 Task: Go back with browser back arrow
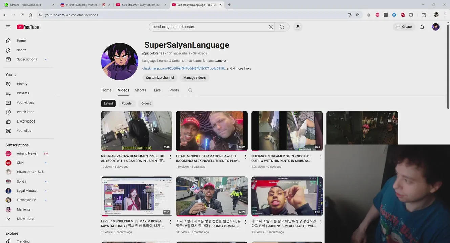coord(5,15)
